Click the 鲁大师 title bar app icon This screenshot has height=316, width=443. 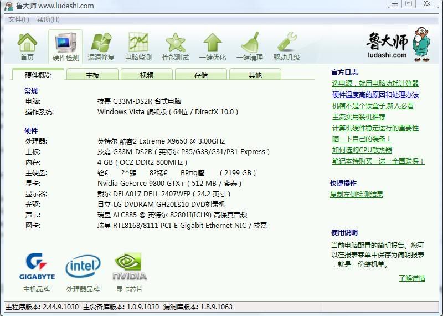coord(9,6)
